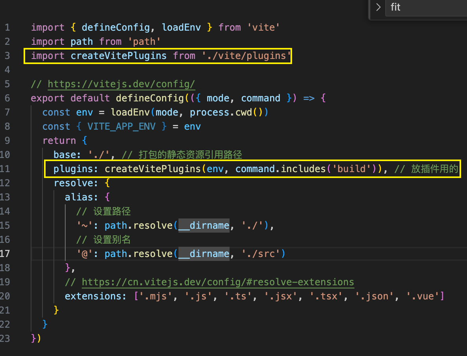Click the 'build' string on line 11
The width and height of the screenshot is (467, 356).
[351, 169]
